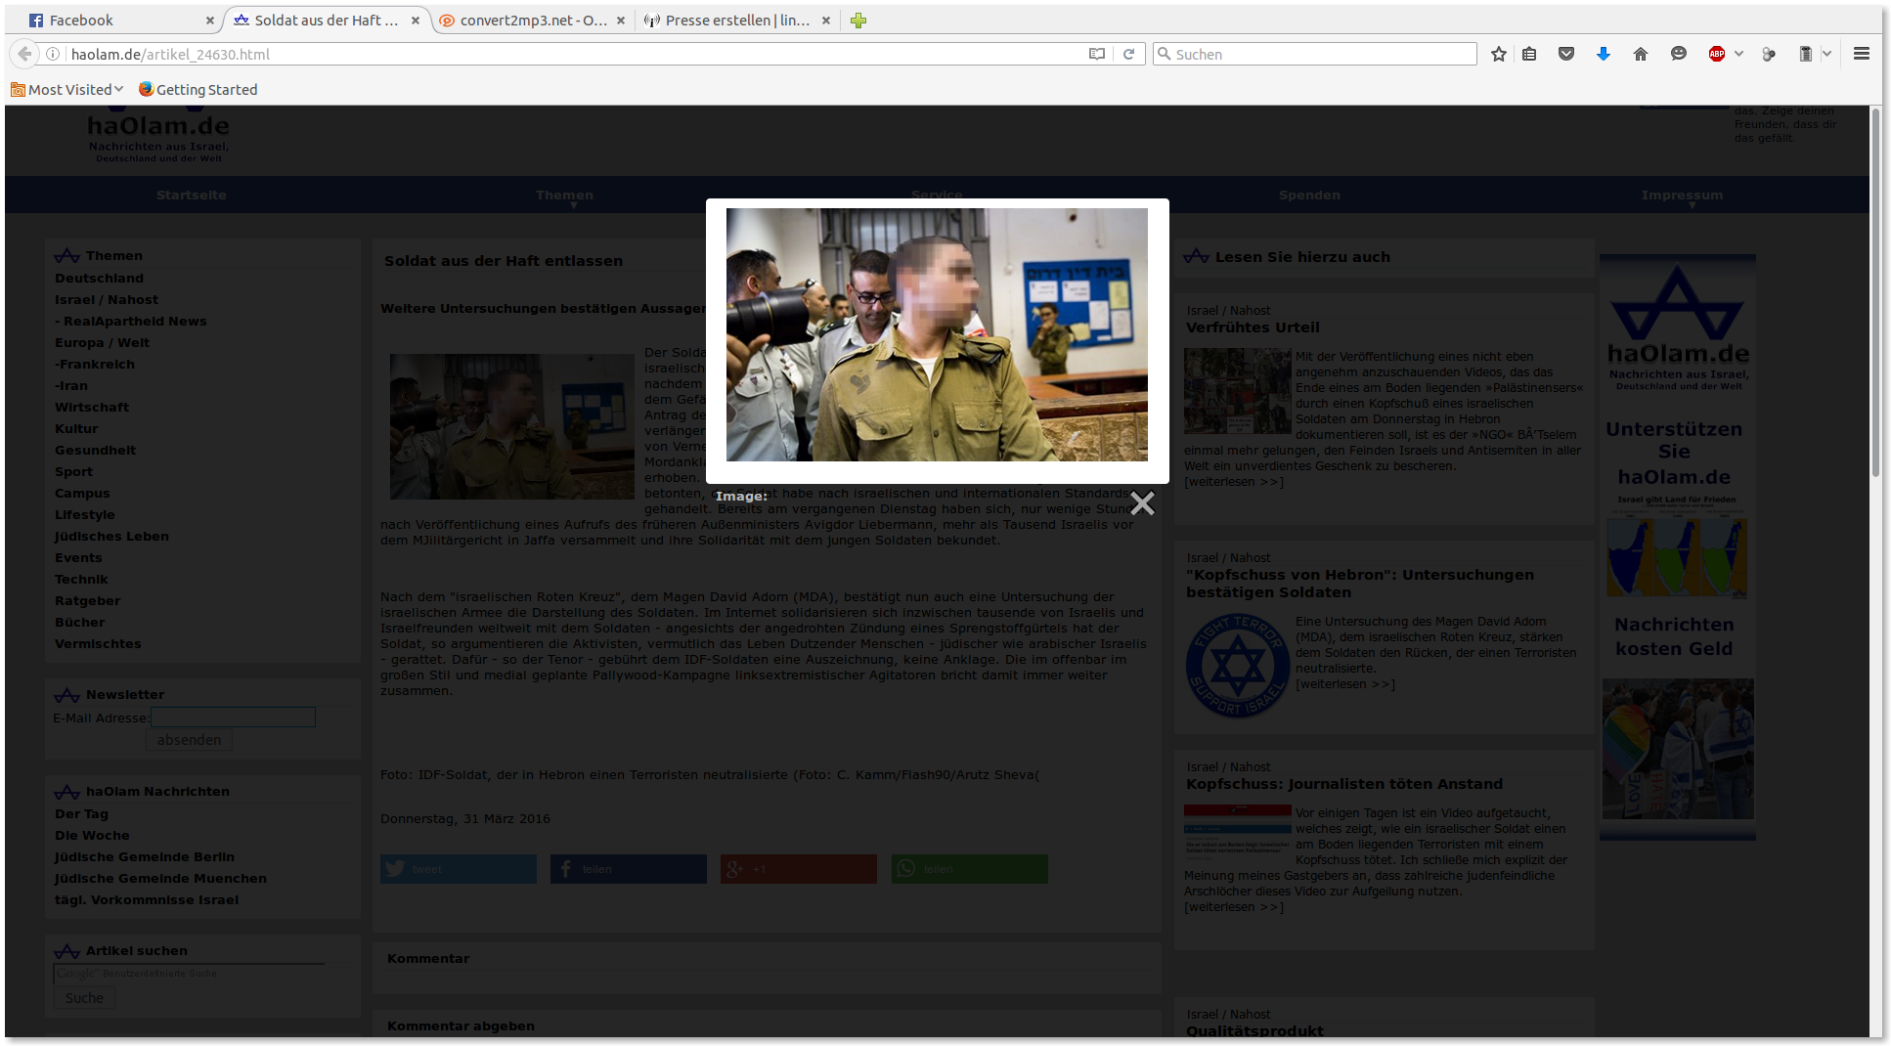Viewport: 1891px width, 1046px height.
Task: Close the image lightbox with the X
Action: tap(1142, 503)
